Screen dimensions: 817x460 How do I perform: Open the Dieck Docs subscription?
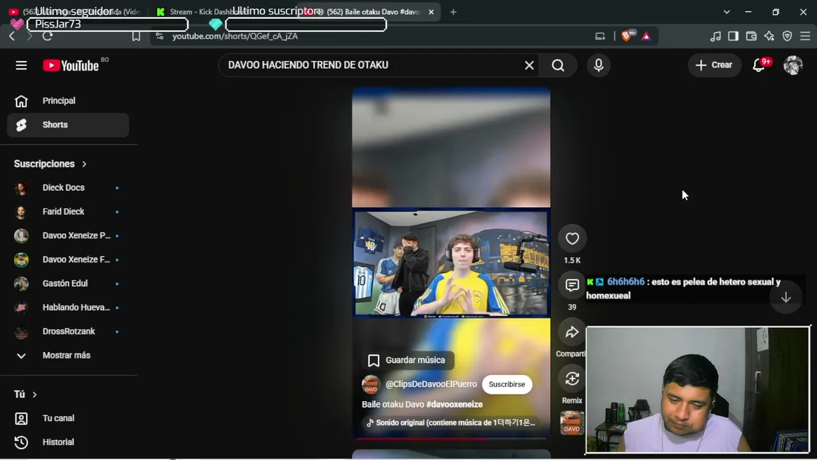coord(68,188)
